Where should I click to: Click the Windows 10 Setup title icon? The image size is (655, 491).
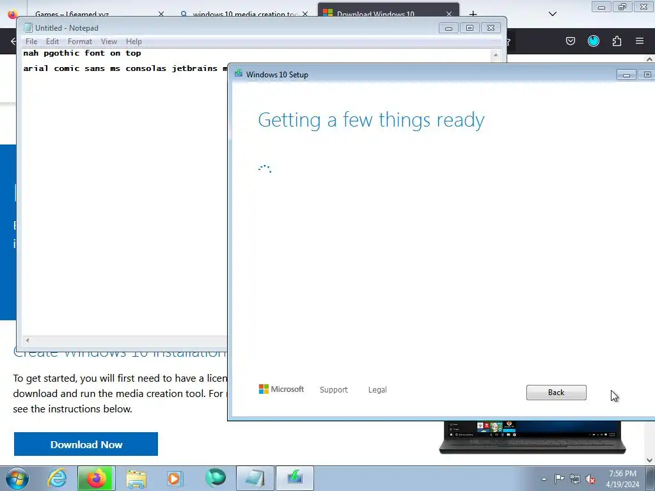pos(239,74)
